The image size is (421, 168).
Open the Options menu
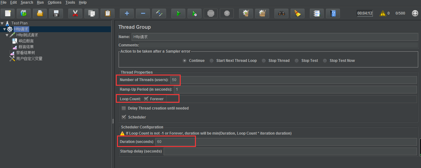[x=55, y=2]
